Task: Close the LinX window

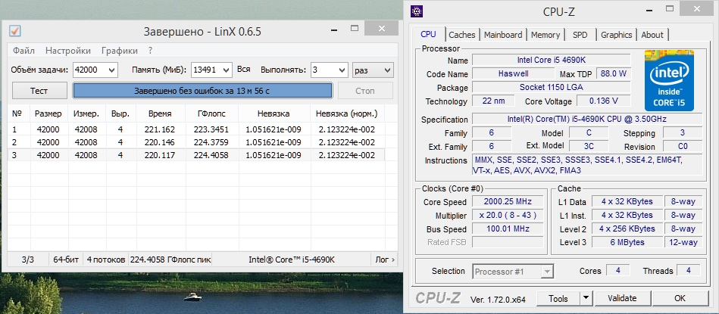Action: click(x=377, y=30)
